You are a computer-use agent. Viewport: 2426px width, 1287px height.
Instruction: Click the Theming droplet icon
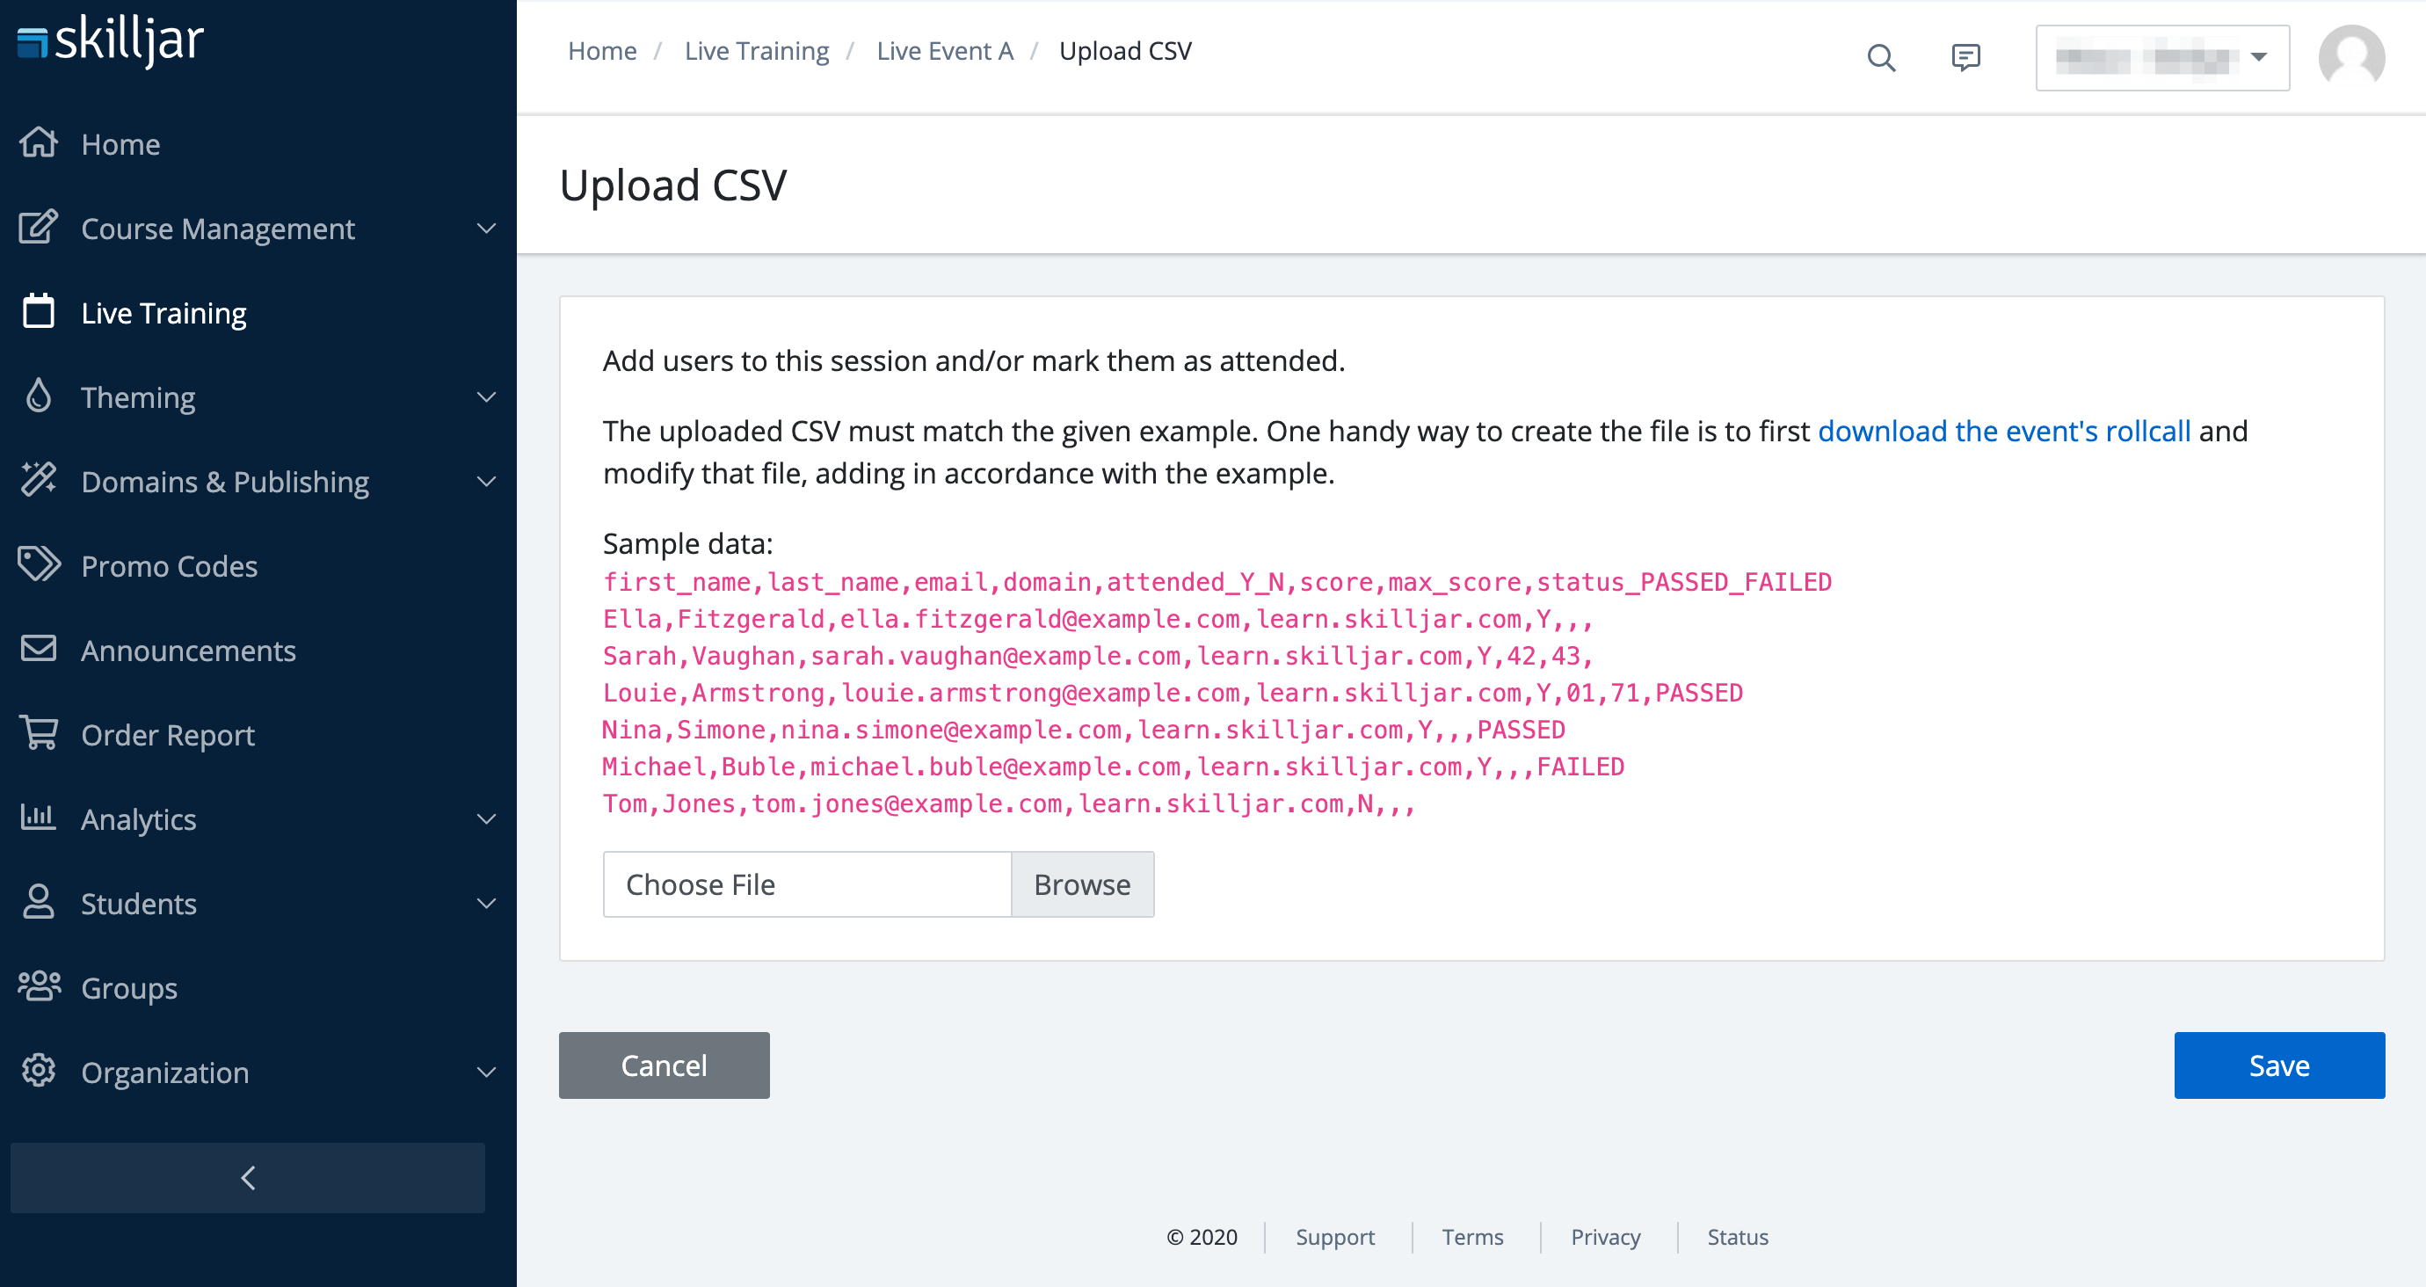[38, 396]
